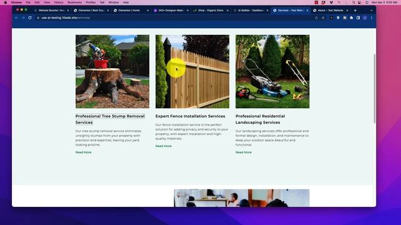
Task: Open Expert Fence Installation Services heading
Action: (190, 116)
